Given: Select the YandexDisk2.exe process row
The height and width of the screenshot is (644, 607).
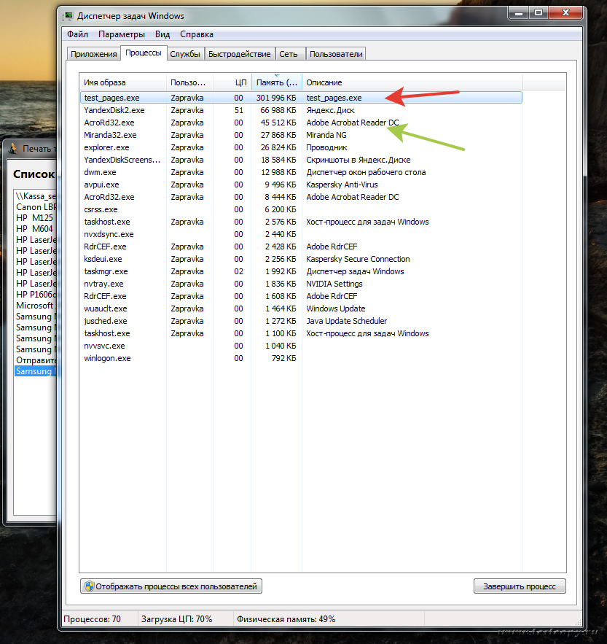Looking at the screenshot, I should click(114, 110).
